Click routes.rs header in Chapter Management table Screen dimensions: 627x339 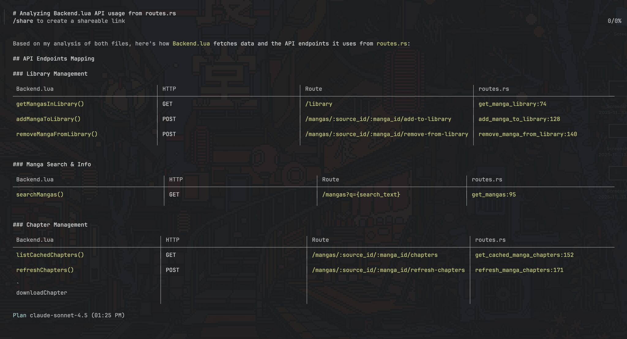[x=490, y=240]
